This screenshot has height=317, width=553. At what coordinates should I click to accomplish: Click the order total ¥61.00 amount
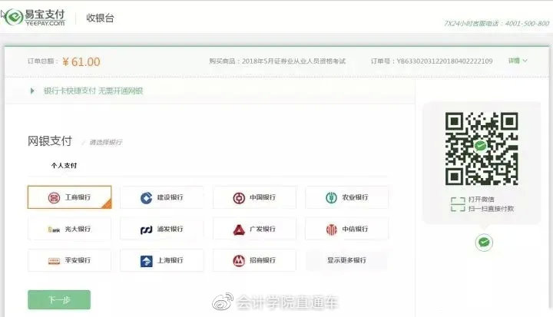click(x=81, y=61)
